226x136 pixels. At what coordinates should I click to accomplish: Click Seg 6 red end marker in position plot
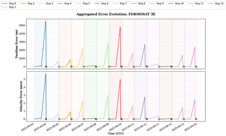point(121,67)
